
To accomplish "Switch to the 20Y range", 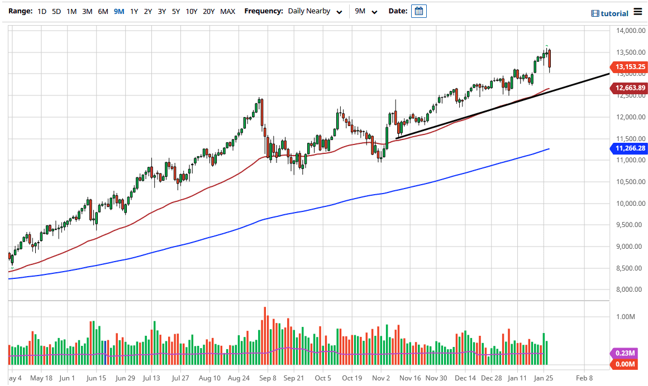I will [207, 11].
